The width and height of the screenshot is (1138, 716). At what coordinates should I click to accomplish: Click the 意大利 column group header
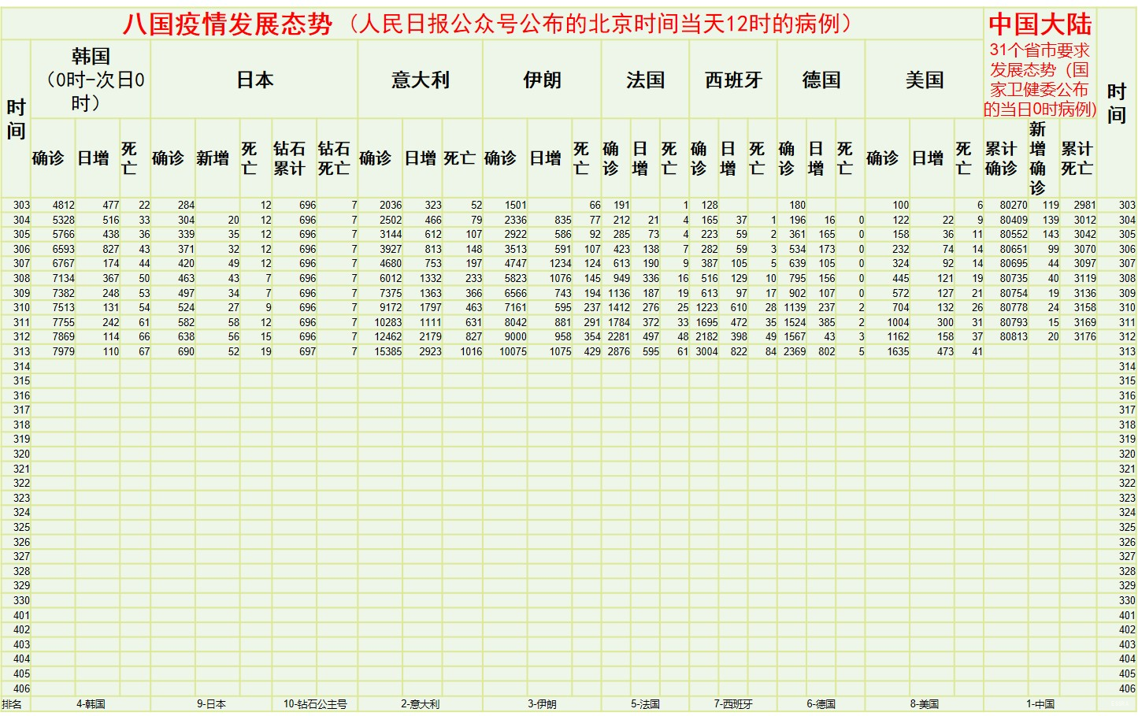420,80
